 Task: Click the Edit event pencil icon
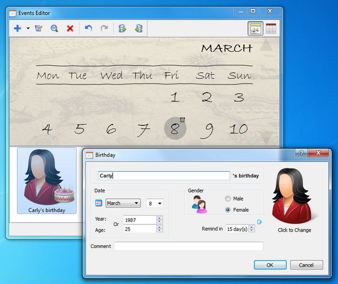[x=39, y=28]
